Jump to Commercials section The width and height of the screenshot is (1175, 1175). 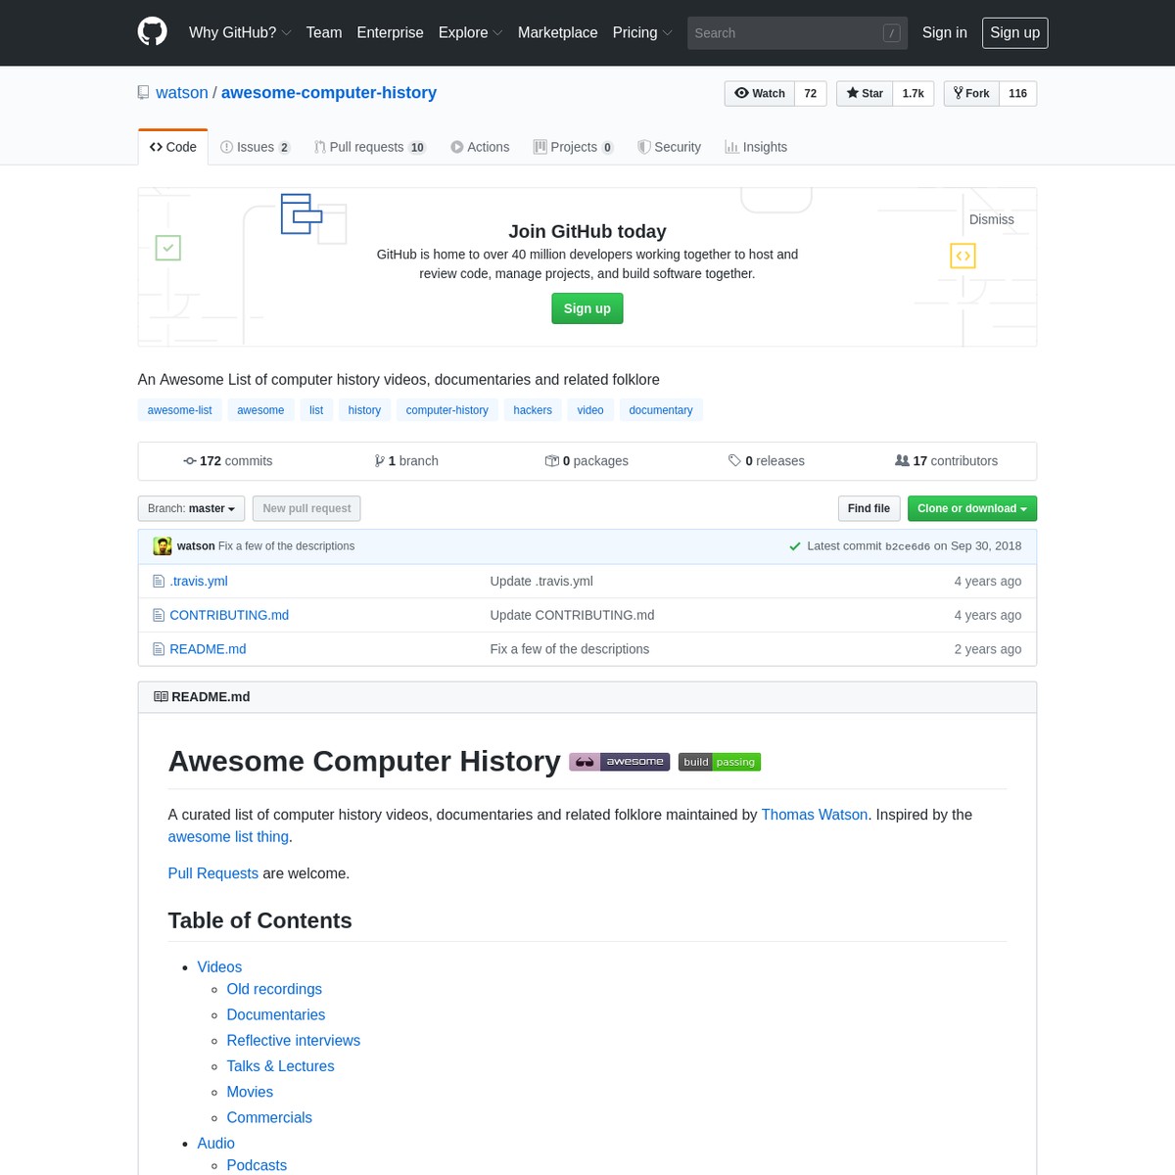click(x=269, y=1118)
